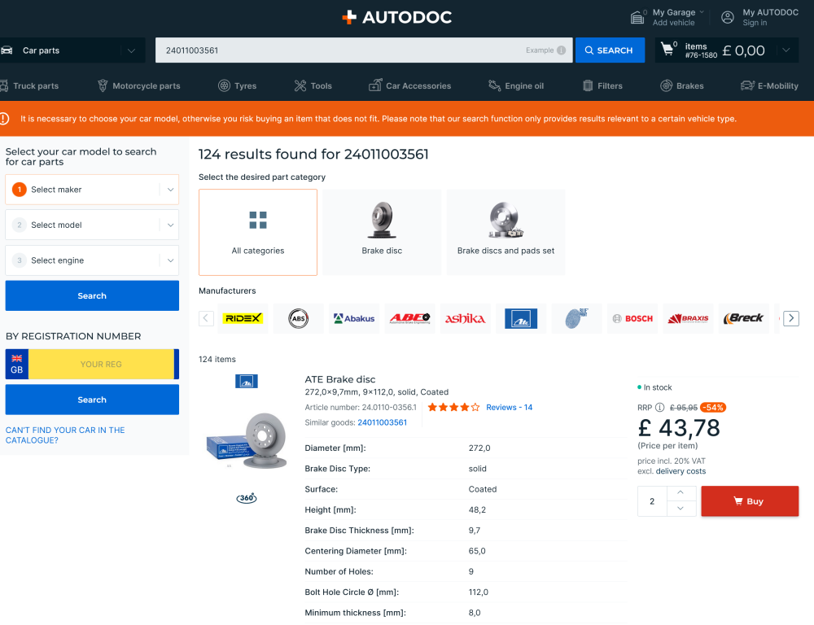Focus the quantity input showing 2
The image size is (814, 625).
tap(652, 501)
